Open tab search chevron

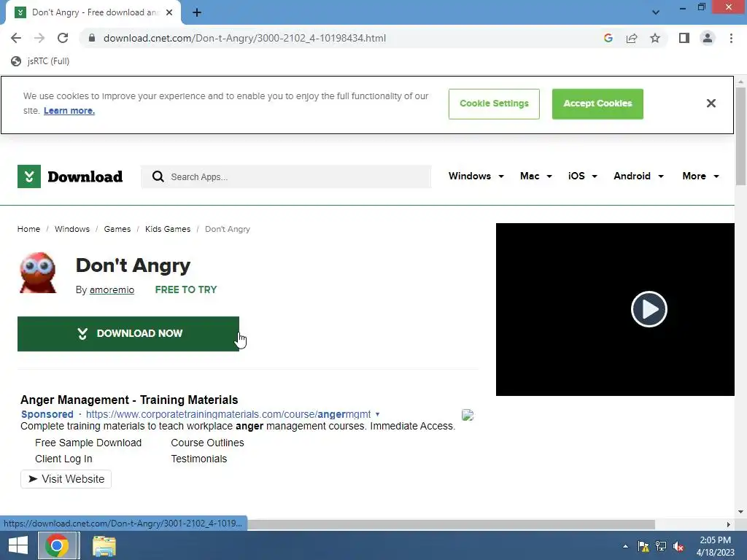[x=656, y=12]
